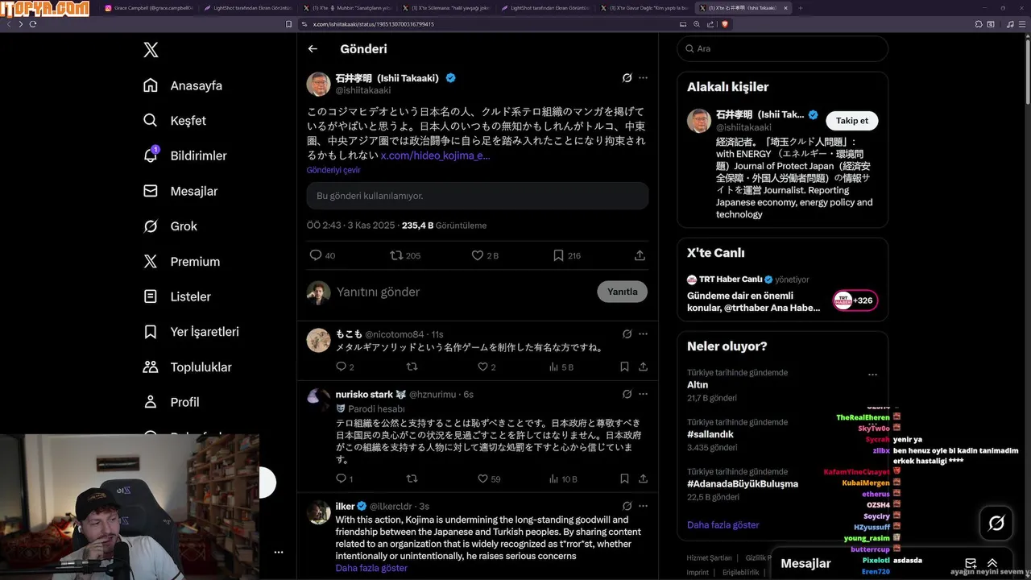Open TRT Haber Canlı live broadcast
The width and height of the screenshot is (1031, 580).
point(782,295)
